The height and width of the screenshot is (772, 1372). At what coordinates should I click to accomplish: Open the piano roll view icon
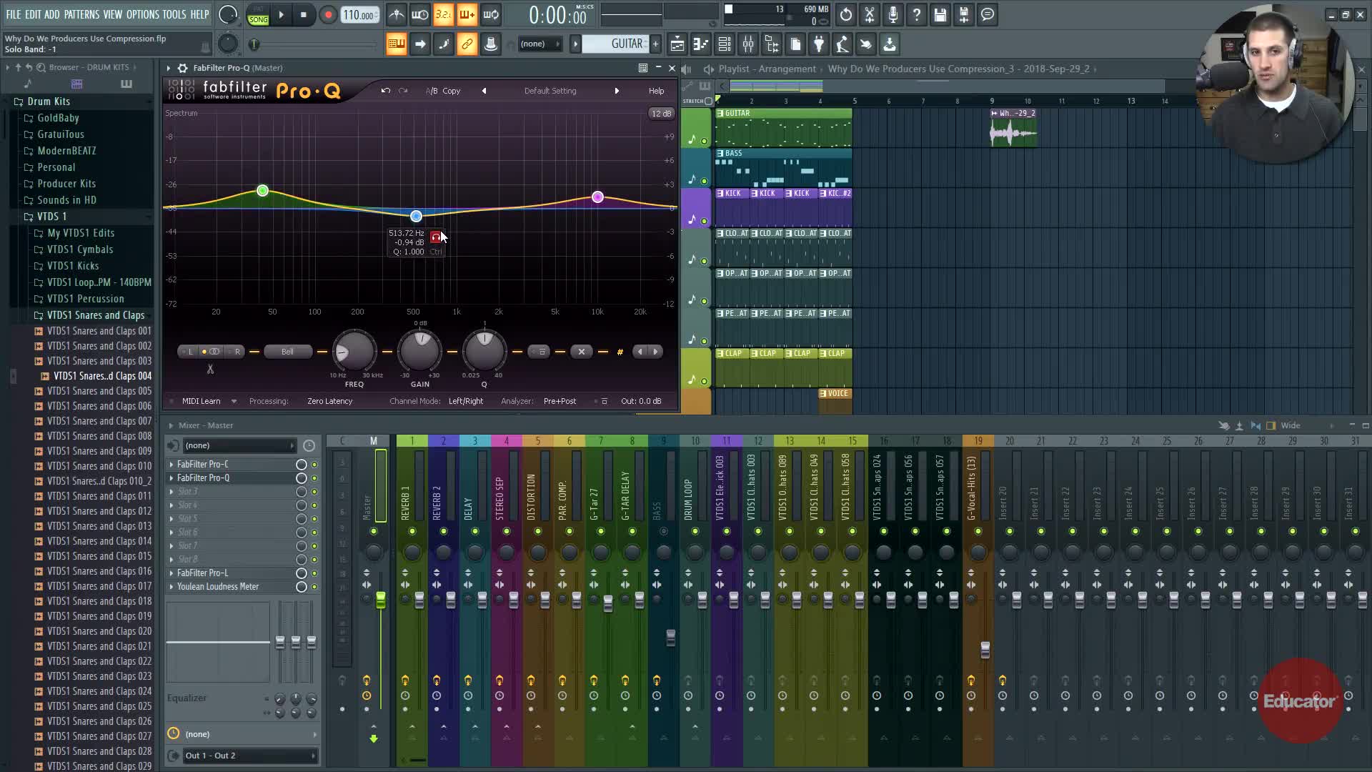pyautogui.click(x=701, y=44)
